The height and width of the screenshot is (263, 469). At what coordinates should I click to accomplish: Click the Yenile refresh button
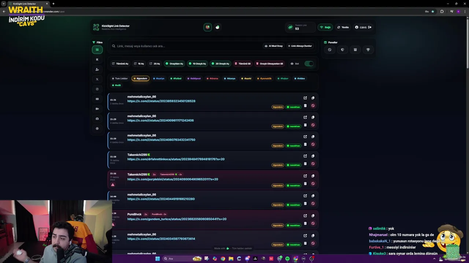point(343,27)
